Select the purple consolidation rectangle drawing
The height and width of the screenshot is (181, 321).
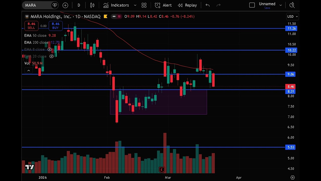pos(158,102)
